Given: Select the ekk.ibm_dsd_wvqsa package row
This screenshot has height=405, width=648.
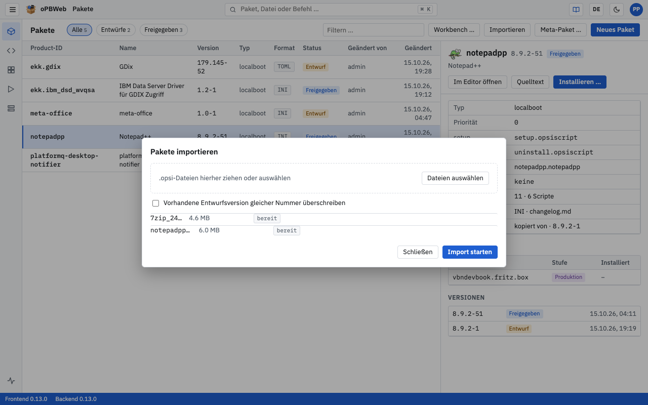Looking at the screenshot, I should [x=231, y=90].
